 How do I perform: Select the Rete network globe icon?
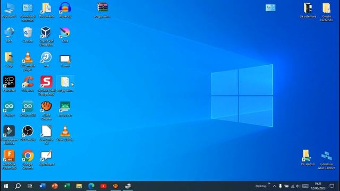(x=9, y=33)
